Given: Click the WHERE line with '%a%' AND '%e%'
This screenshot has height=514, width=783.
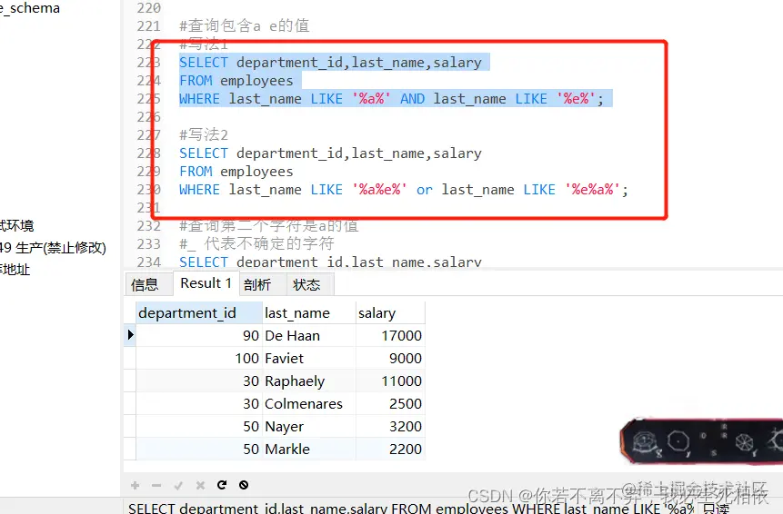Looking at the screenshot, I should pos(391,99).
